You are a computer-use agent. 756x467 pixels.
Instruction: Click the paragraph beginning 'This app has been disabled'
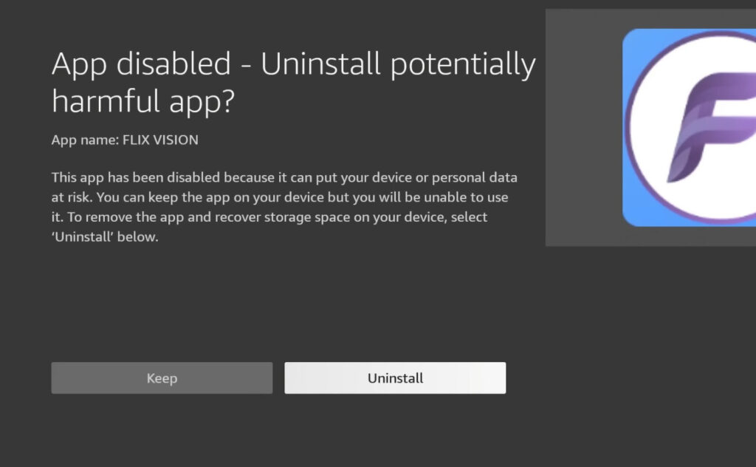pos(284,207)
